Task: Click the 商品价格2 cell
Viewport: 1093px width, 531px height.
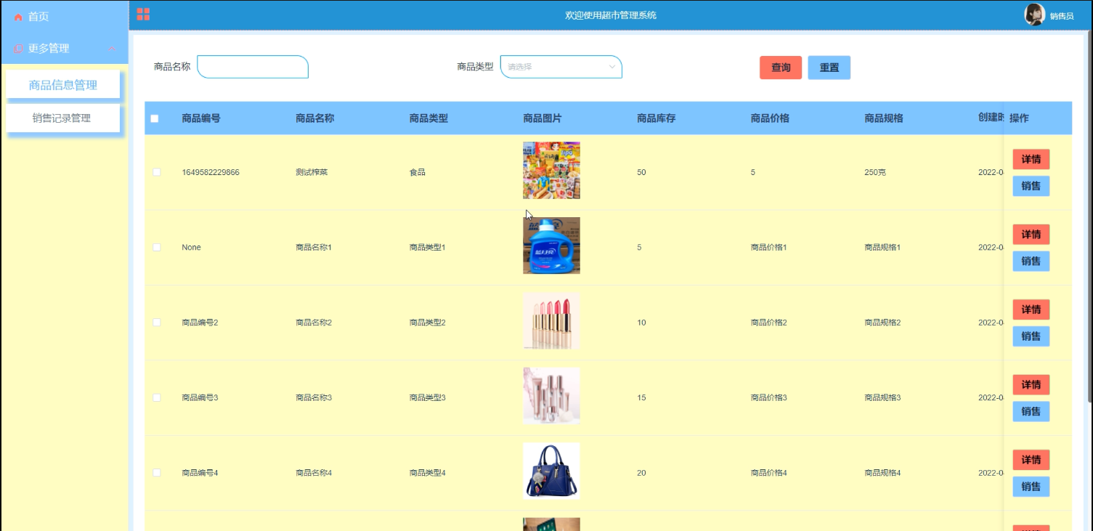Action: pyautogui.click(x=768, y=323)
